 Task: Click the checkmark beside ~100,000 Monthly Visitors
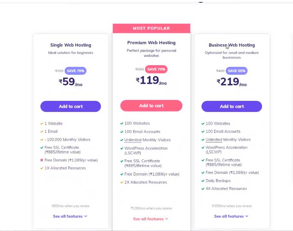click(x=42, y=140)
